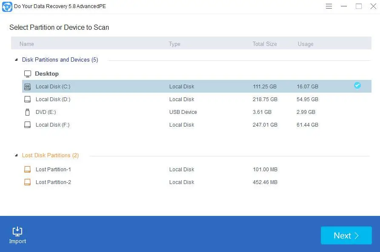Select the DVD (E:) row

(x=197, y=112)
